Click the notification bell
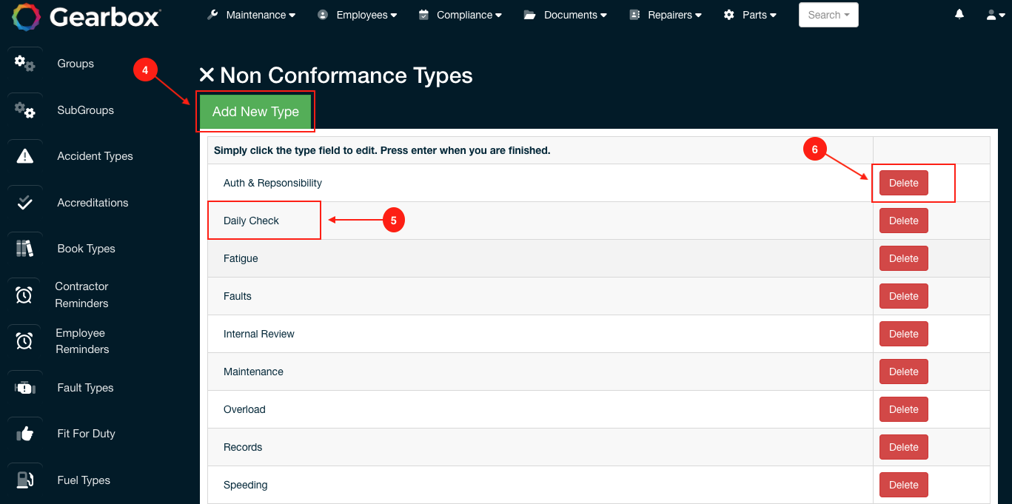 click(959, 14)
